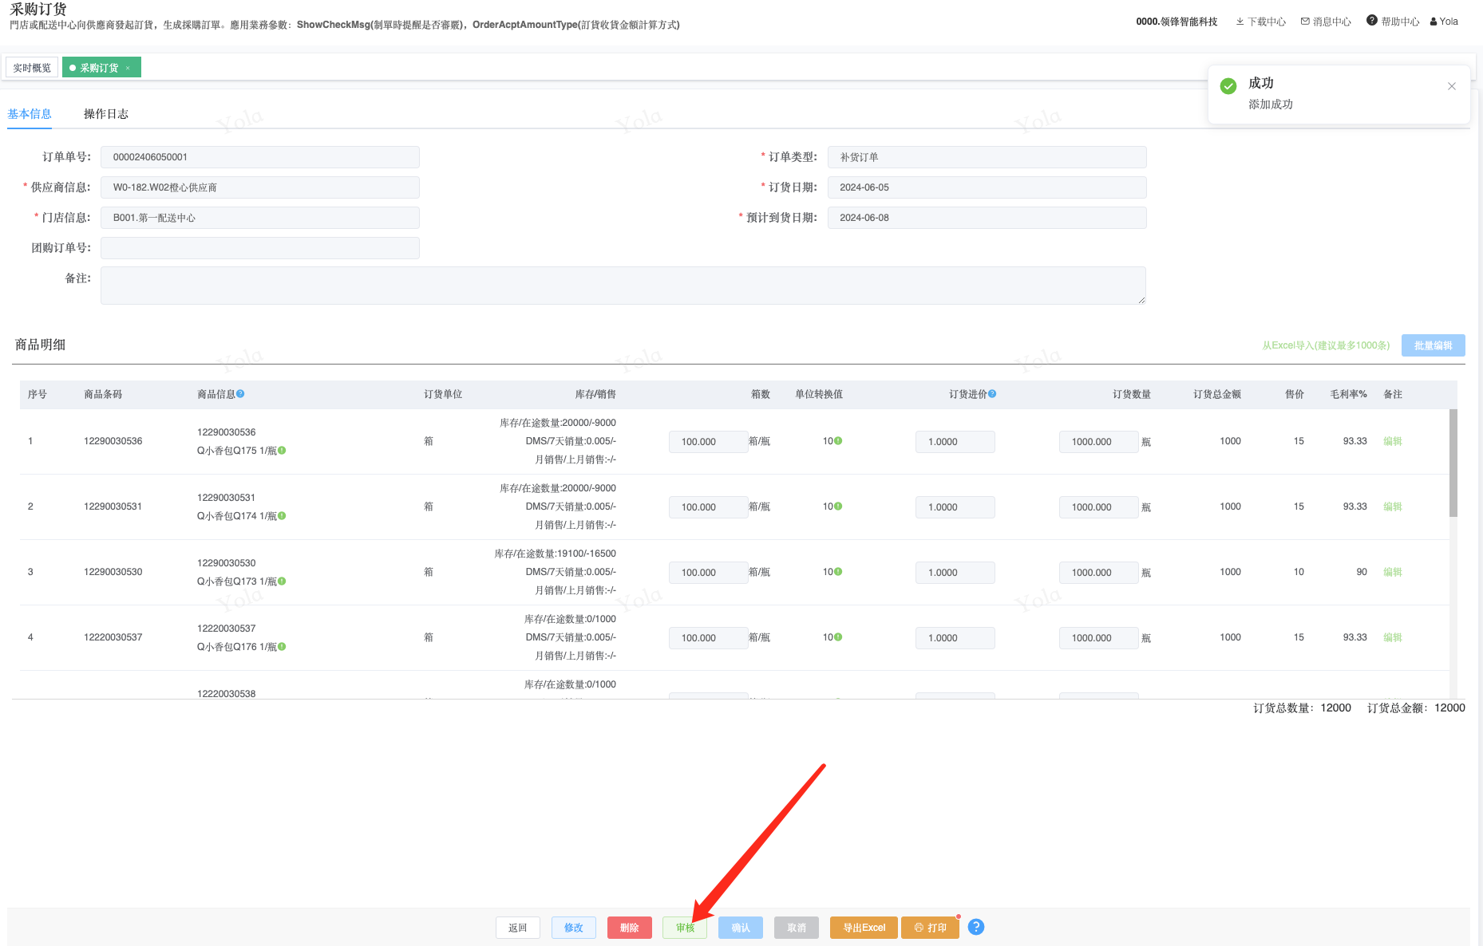Viewport: 1483px width, 946px height.
Task: Click conversion value dot in row 12290030530
Action: click(x=838, y=572)
